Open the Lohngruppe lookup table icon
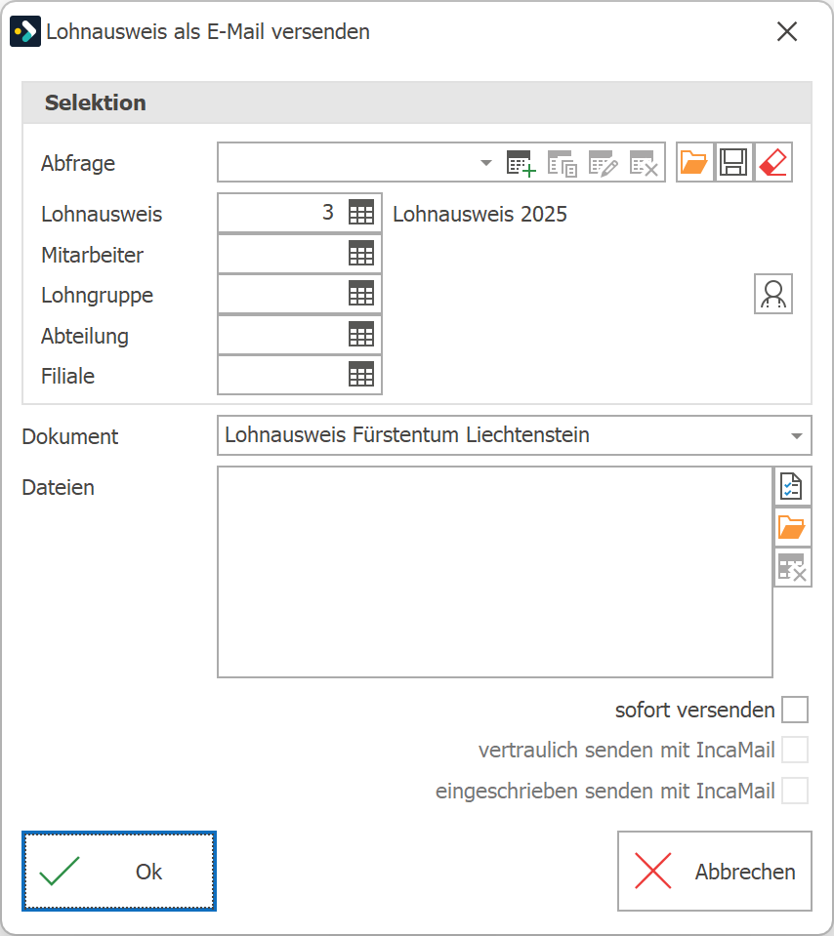834x936 pixels. (x=361, y=293)
